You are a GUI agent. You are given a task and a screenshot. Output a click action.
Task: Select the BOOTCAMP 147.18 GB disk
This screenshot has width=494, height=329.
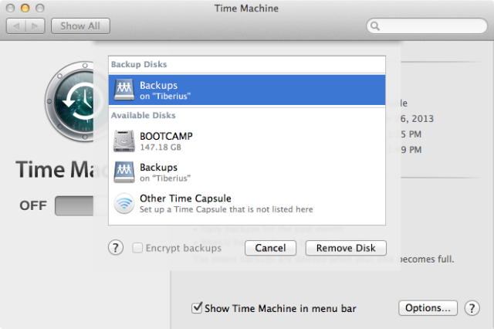click(x=247, y=141)
